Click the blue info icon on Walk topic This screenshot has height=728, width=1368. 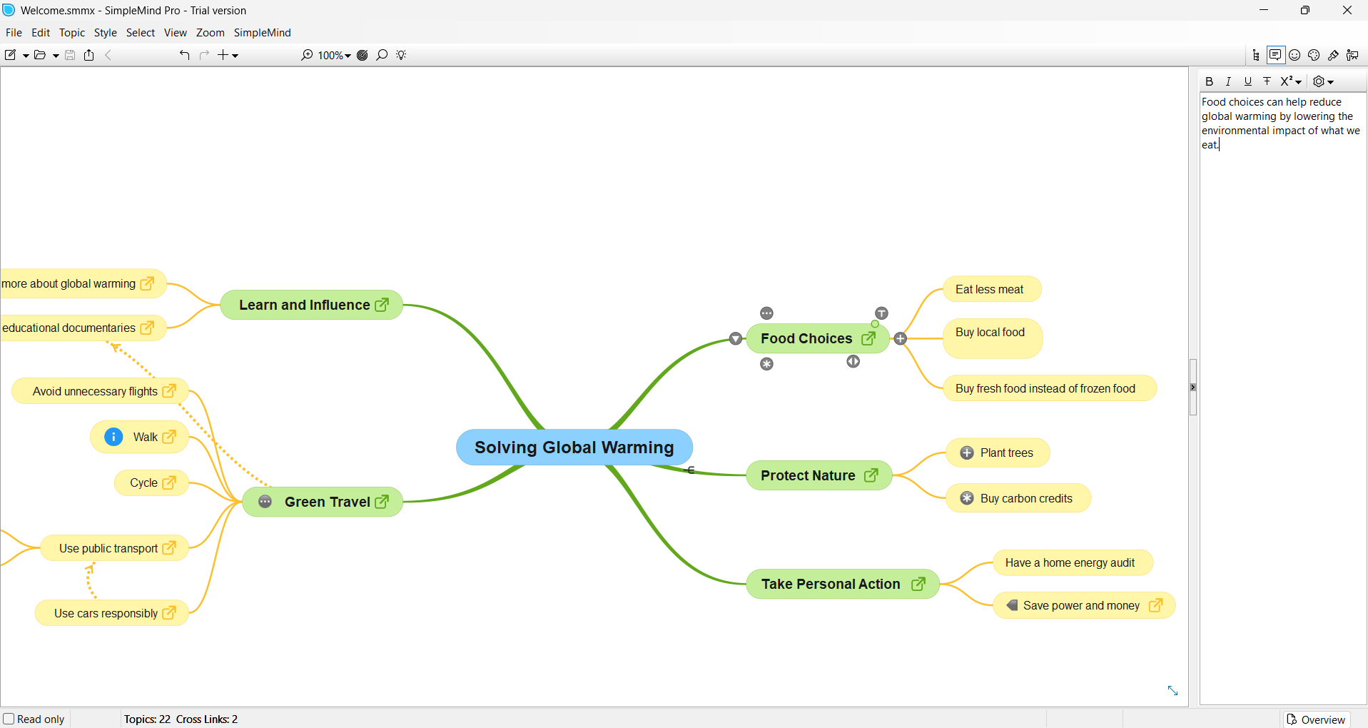[x=113, y=437]
